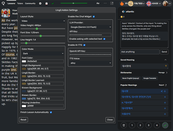The image size is (173, 131).
Task: Toggle Enable AI-TTS checkbox
Action: (85, 45)
